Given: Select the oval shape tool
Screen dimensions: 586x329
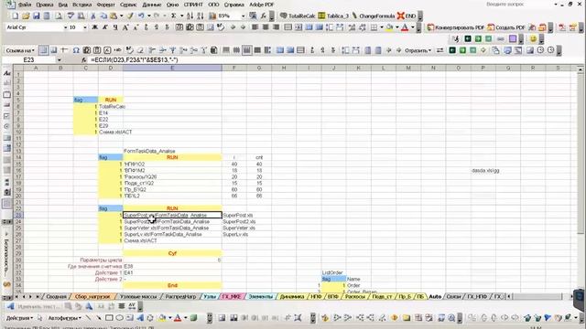Looking at the screenshot, I should point(119,318).
